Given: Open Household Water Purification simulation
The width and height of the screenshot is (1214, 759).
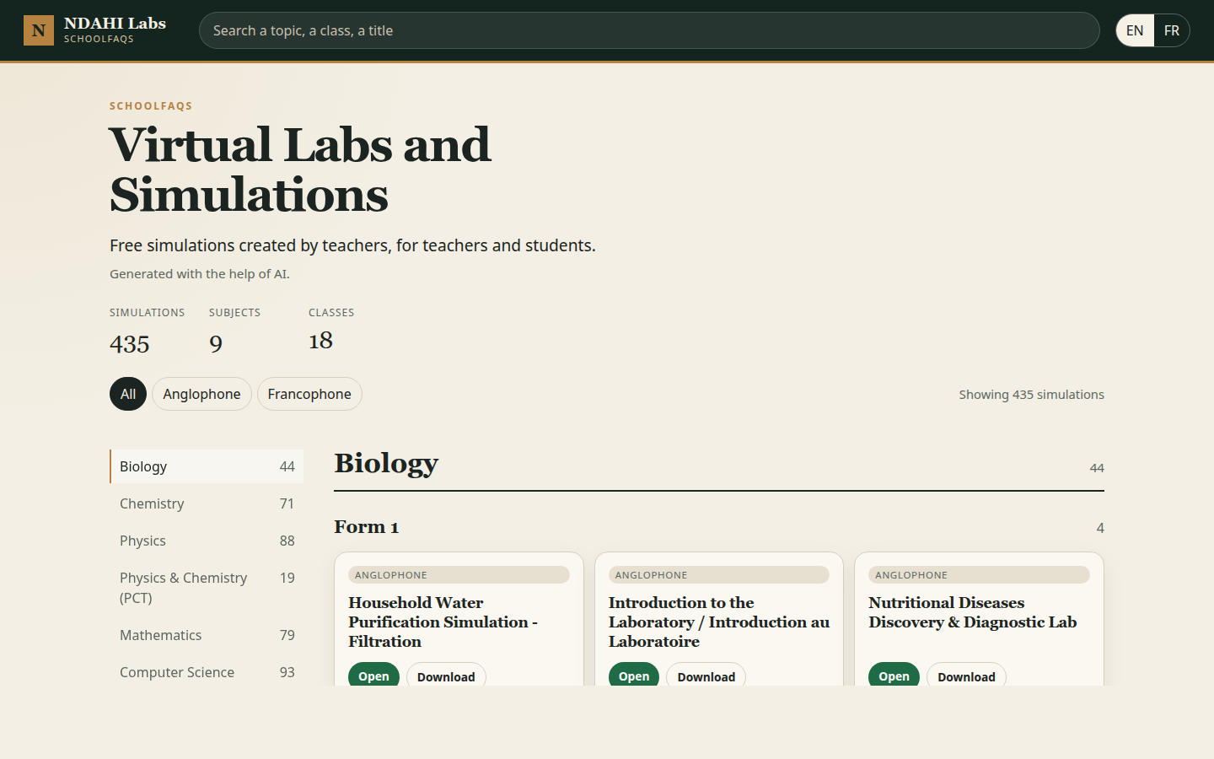Looking at the screenshot, I should coord(373,676).
